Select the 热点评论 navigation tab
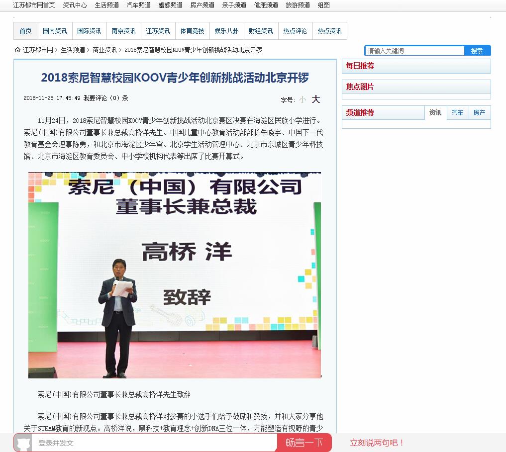 tap(295, 31)
